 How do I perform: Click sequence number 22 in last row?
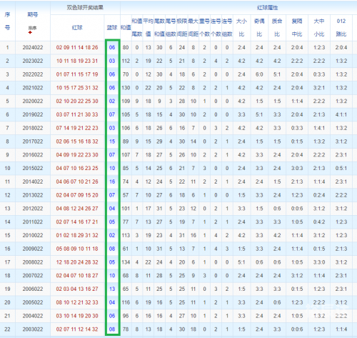(x=7, y=329)
